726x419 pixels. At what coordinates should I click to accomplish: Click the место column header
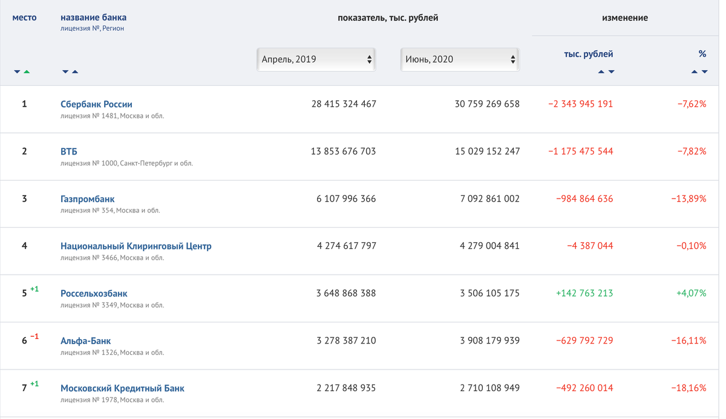[24, 18]
